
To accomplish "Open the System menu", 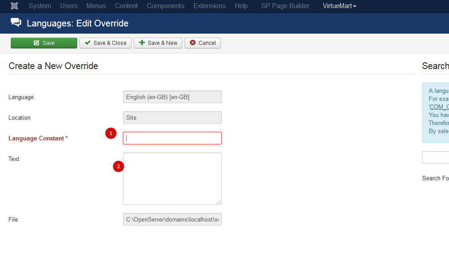I will click(x=40, y=6).
